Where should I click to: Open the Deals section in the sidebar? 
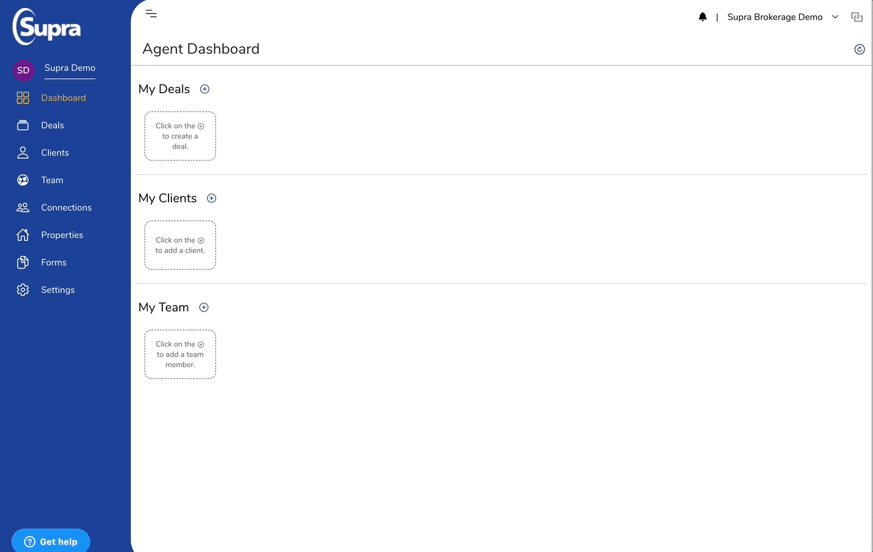click(x=52, y=125)
